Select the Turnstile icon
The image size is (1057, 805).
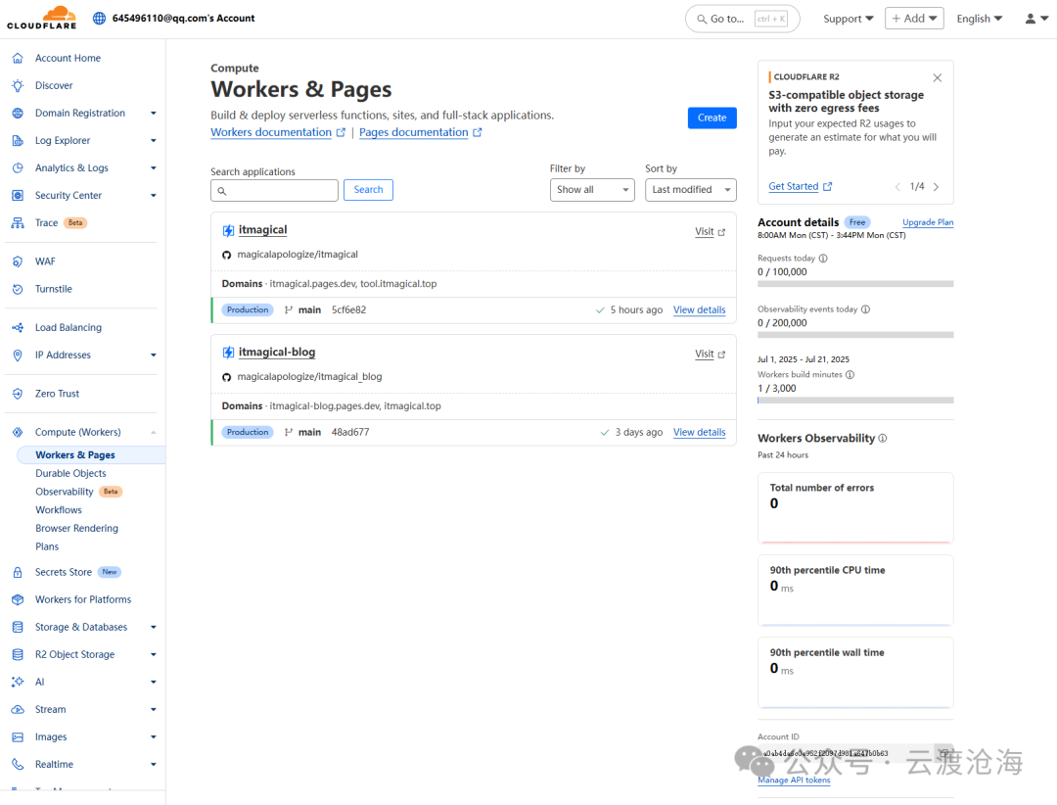(18, 288)
